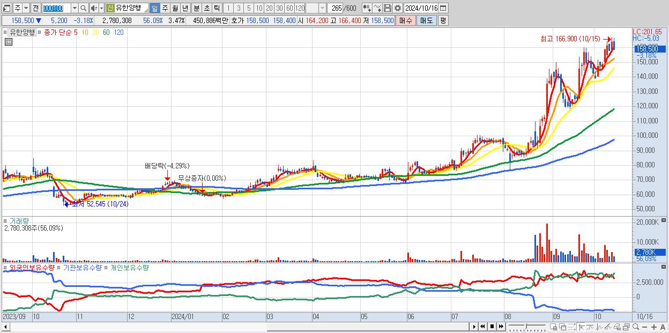Click the 120 interval button in top toolbar
Image resolution: width=669 pixels, height=333 pixels.
(300, 8)
